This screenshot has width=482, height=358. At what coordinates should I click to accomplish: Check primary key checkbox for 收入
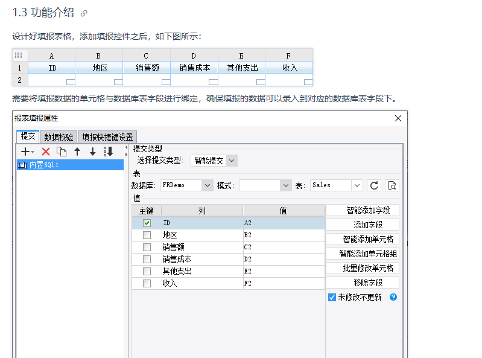coord(147,283)
